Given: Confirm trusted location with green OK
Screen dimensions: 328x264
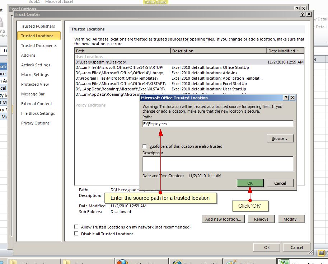Looking at the screenshot, I should click(x=250, y=183).
